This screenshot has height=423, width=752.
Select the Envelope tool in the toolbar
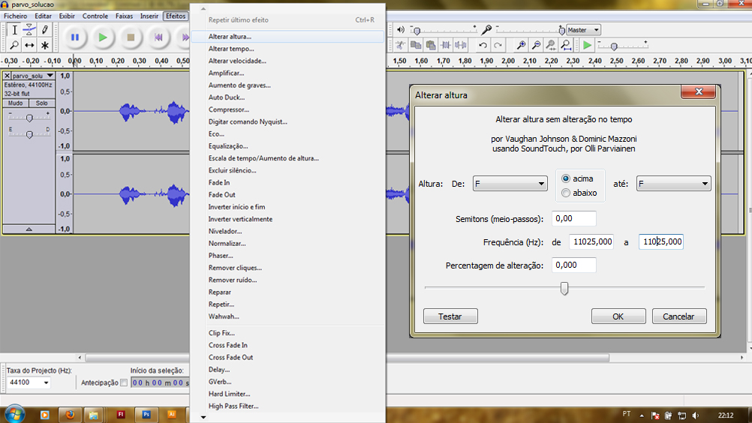(29, 30)
